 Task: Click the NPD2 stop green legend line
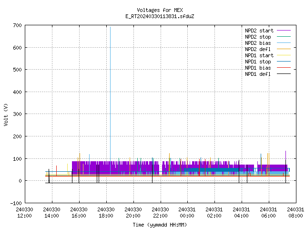[x=284, y=37]
